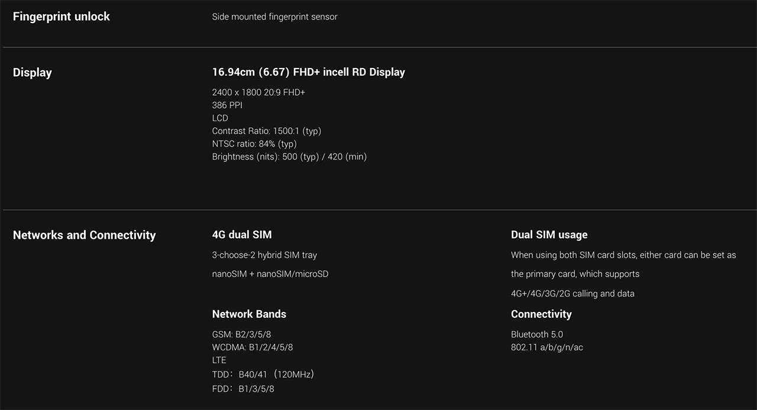Viewport: 757px width, 410px height.
Task: Select the 3-choose-2 hybrid SIM tray text
Action: tap(264, 255)
